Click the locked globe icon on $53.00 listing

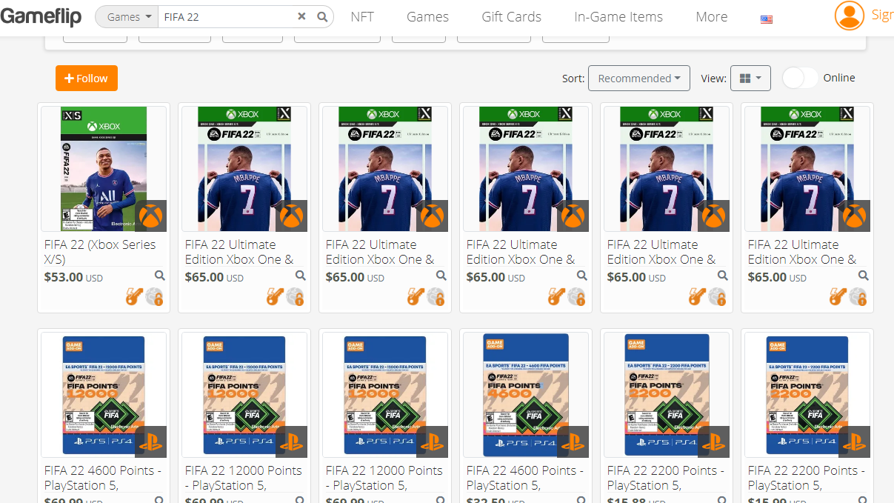[x=154, y=297]
